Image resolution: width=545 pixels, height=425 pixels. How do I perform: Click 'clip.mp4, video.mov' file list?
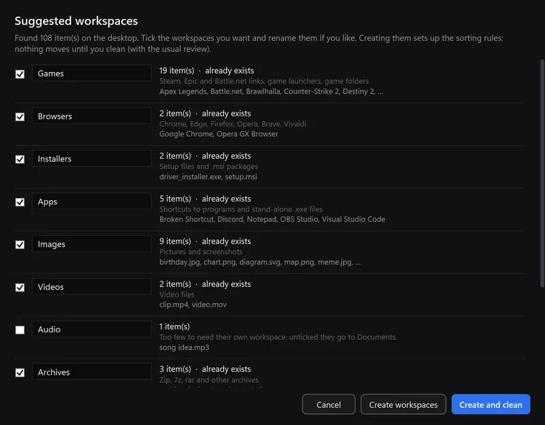pyautogui.click(x=193, y=304)
